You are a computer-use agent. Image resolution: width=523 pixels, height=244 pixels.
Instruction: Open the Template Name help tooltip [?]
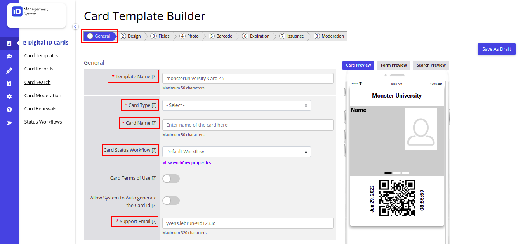[x=155, y=76]
